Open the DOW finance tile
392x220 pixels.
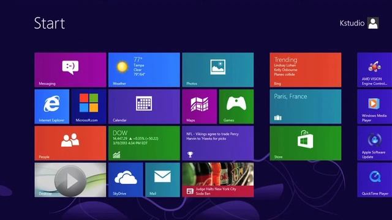pyautogui.click(x=144, y=143)
